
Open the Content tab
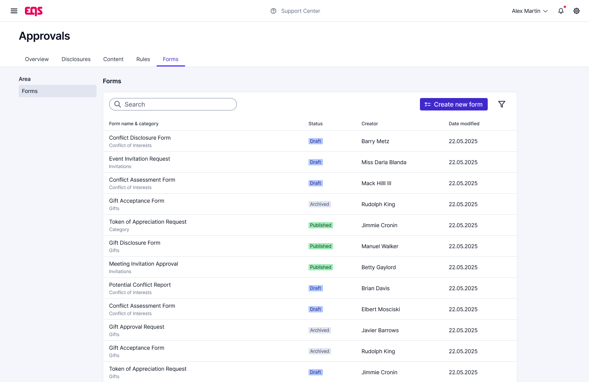(x=113, y=59)
